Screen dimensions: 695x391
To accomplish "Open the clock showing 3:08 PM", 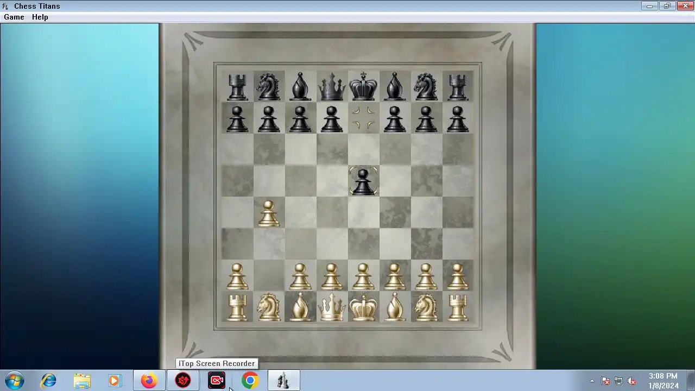I will pos(663,381).
